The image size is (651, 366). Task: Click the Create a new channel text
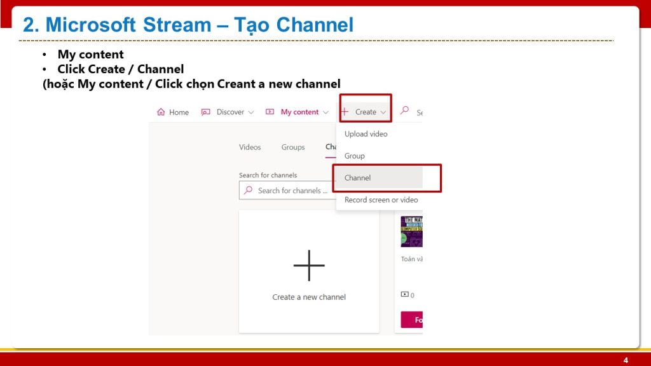click(309, 297)
